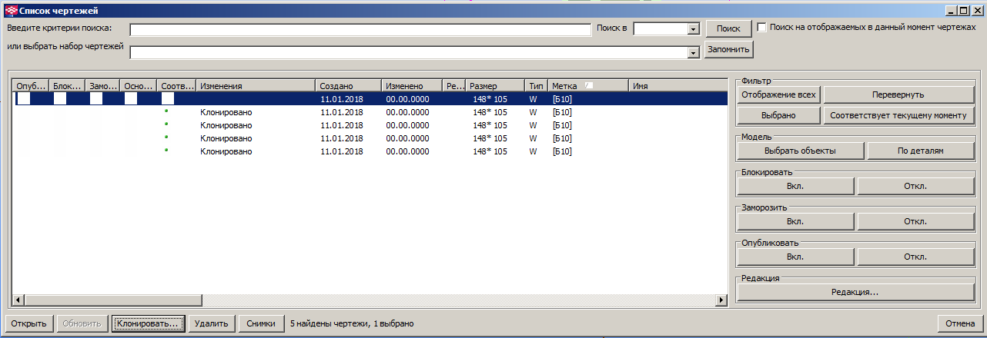Click the Клонировать... button
The height and width of the screenshot is (338, 987).
click(x=148, y=324)
